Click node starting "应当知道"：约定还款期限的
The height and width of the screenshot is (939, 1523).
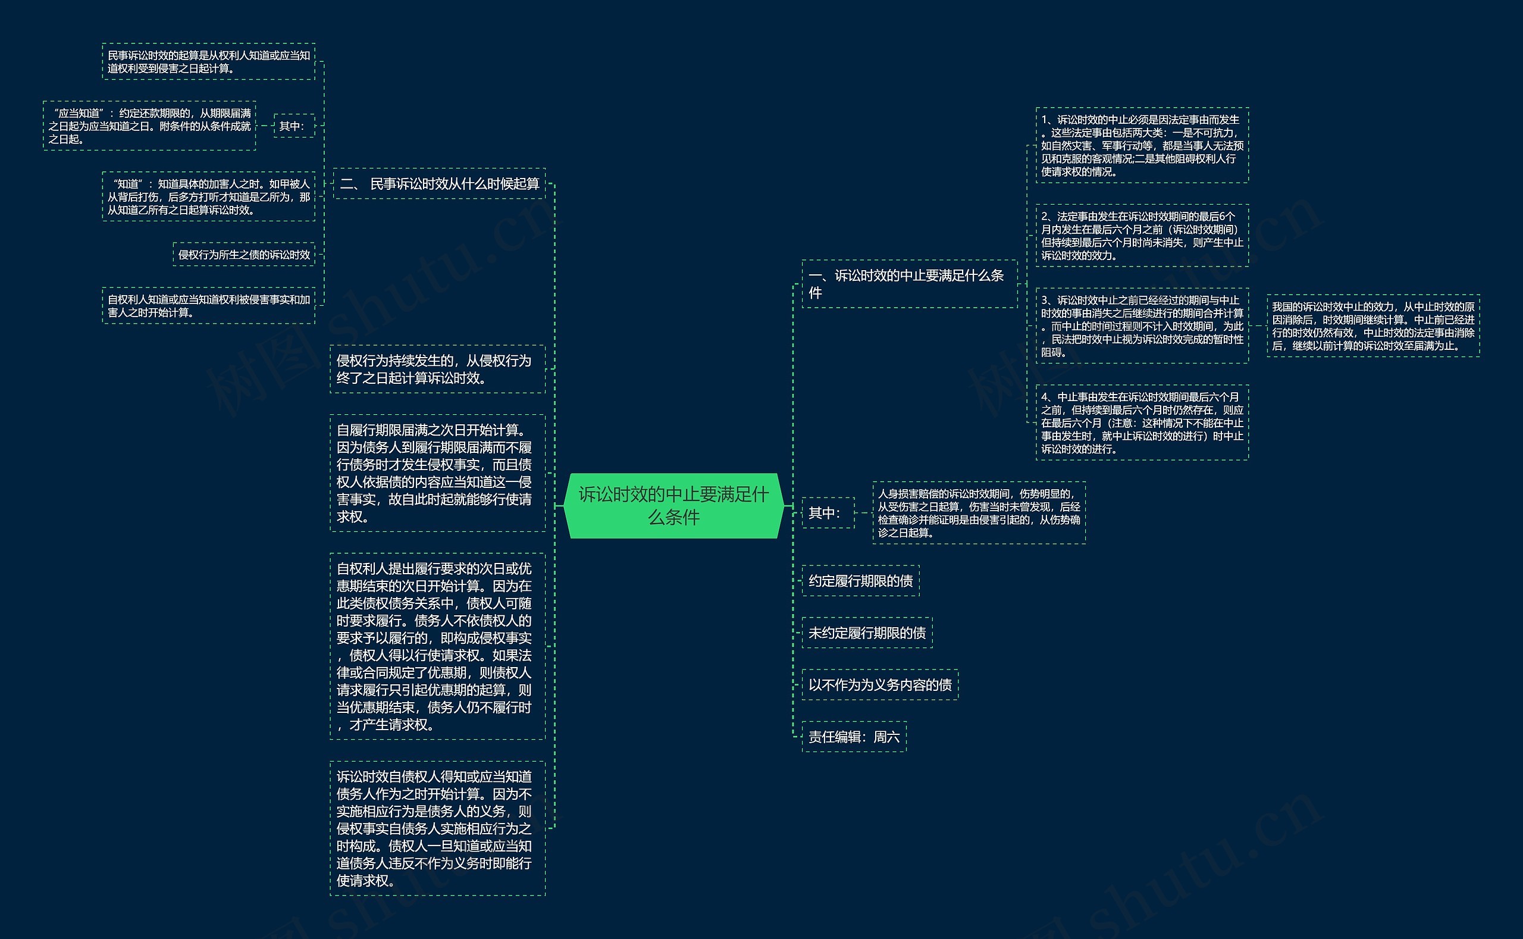(150, 126)
